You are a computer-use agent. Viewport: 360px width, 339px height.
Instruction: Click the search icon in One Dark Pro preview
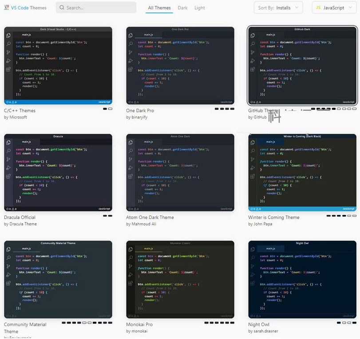point(130,44)
